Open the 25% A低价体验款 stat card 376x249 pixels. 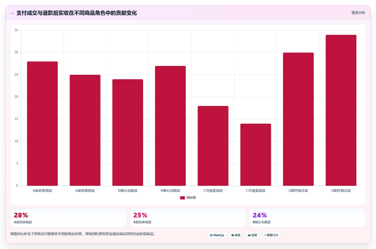tap(188, 218)
